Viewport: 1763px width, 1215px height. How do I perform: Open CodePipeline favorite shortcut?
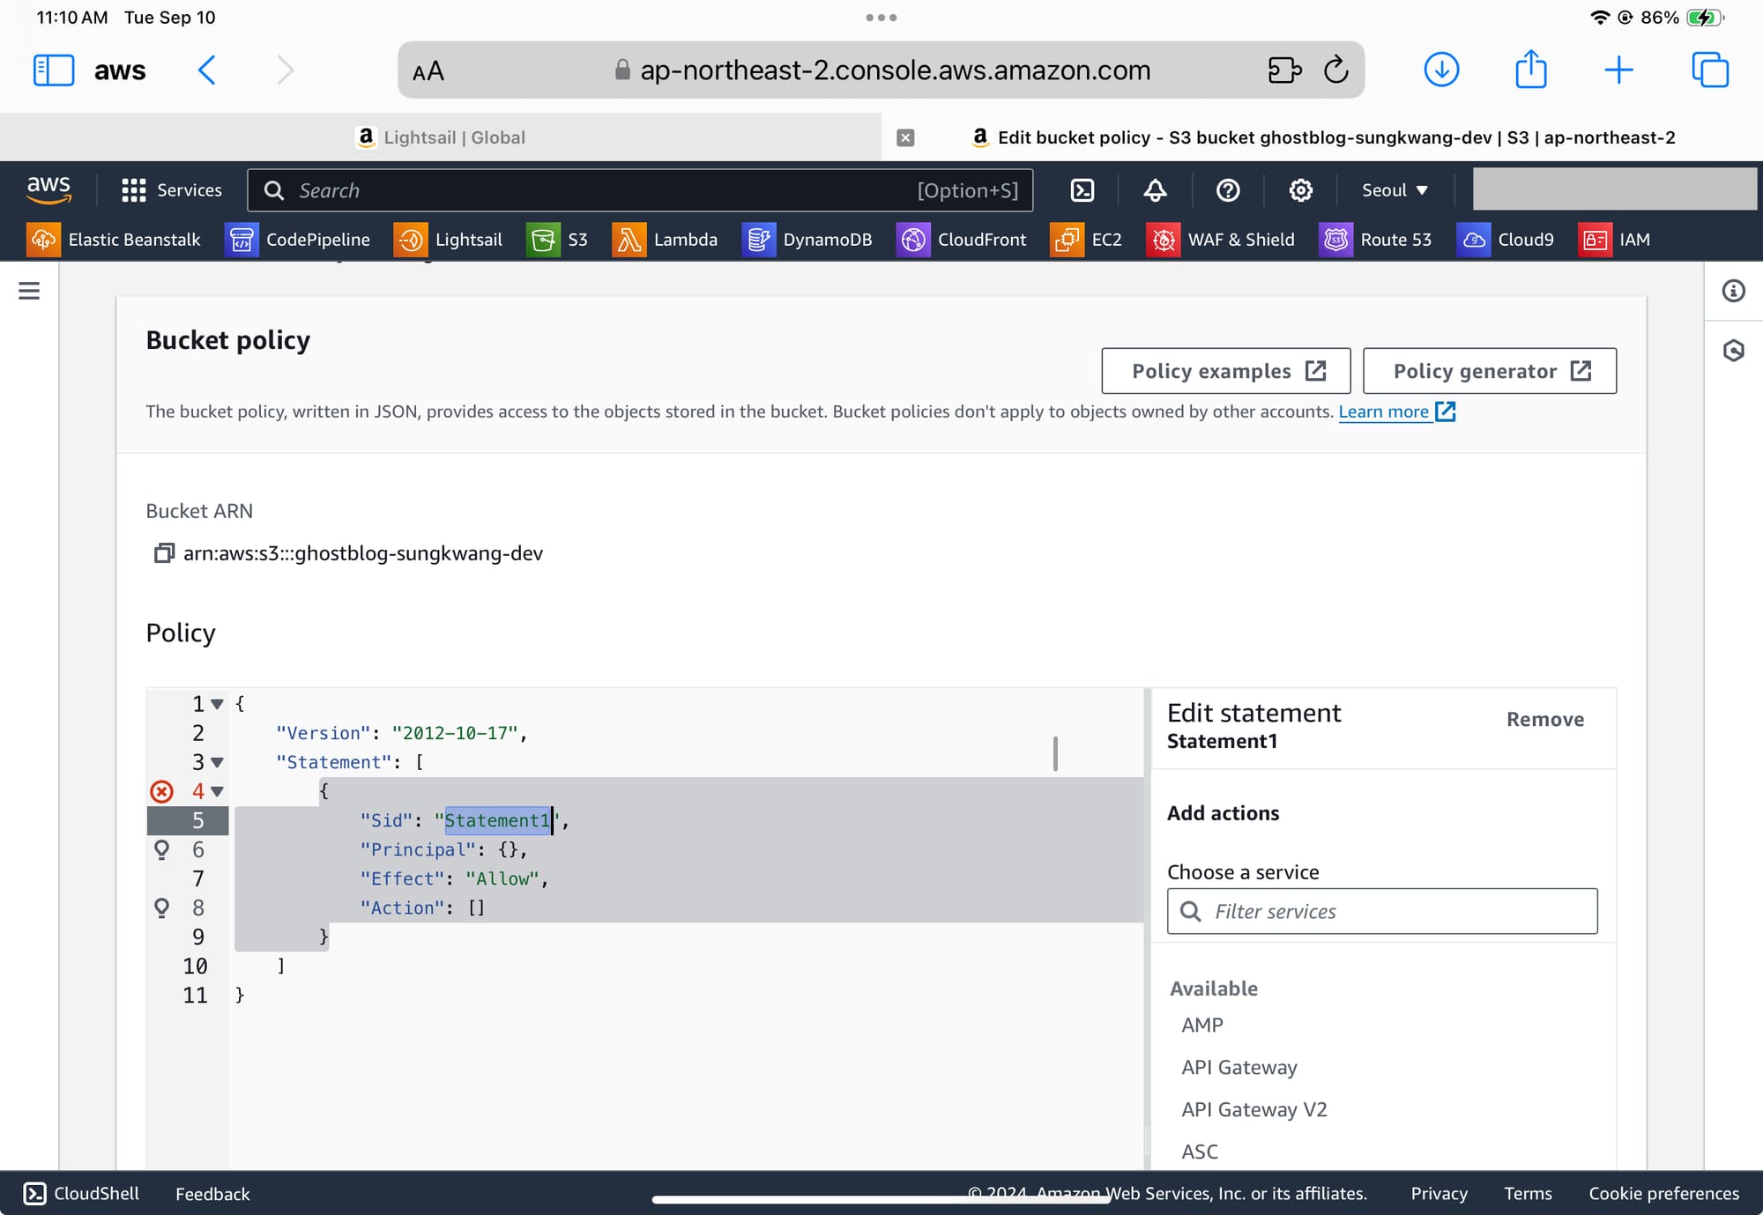(x=297, y=240)
